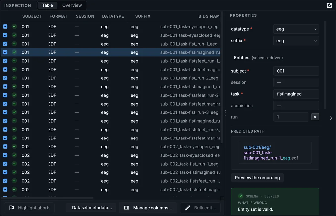Click the green schema valid check icon
Image resolution: width=336 pixels, height=216 pixels.
tap(241, 196)
